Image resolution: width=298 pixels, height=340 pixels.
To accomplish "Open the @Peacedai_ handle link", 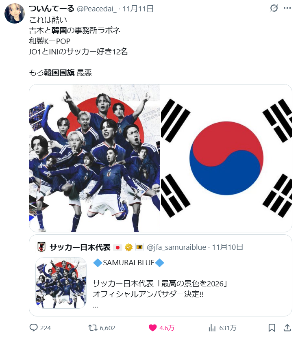I will click(97, 9).
